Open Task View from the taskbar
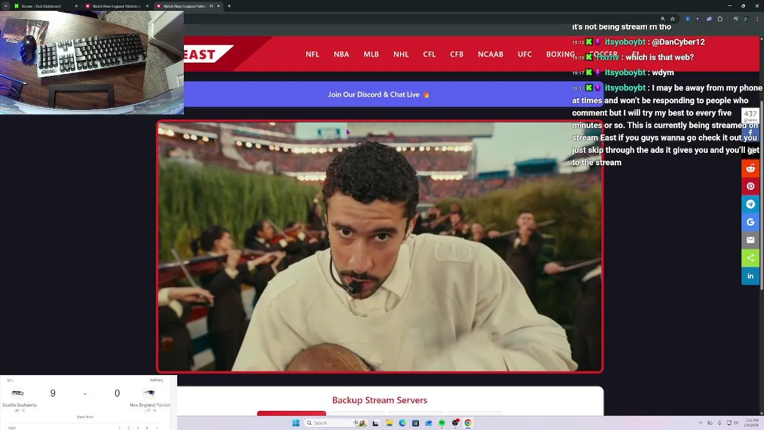 [x=375, y=423]
